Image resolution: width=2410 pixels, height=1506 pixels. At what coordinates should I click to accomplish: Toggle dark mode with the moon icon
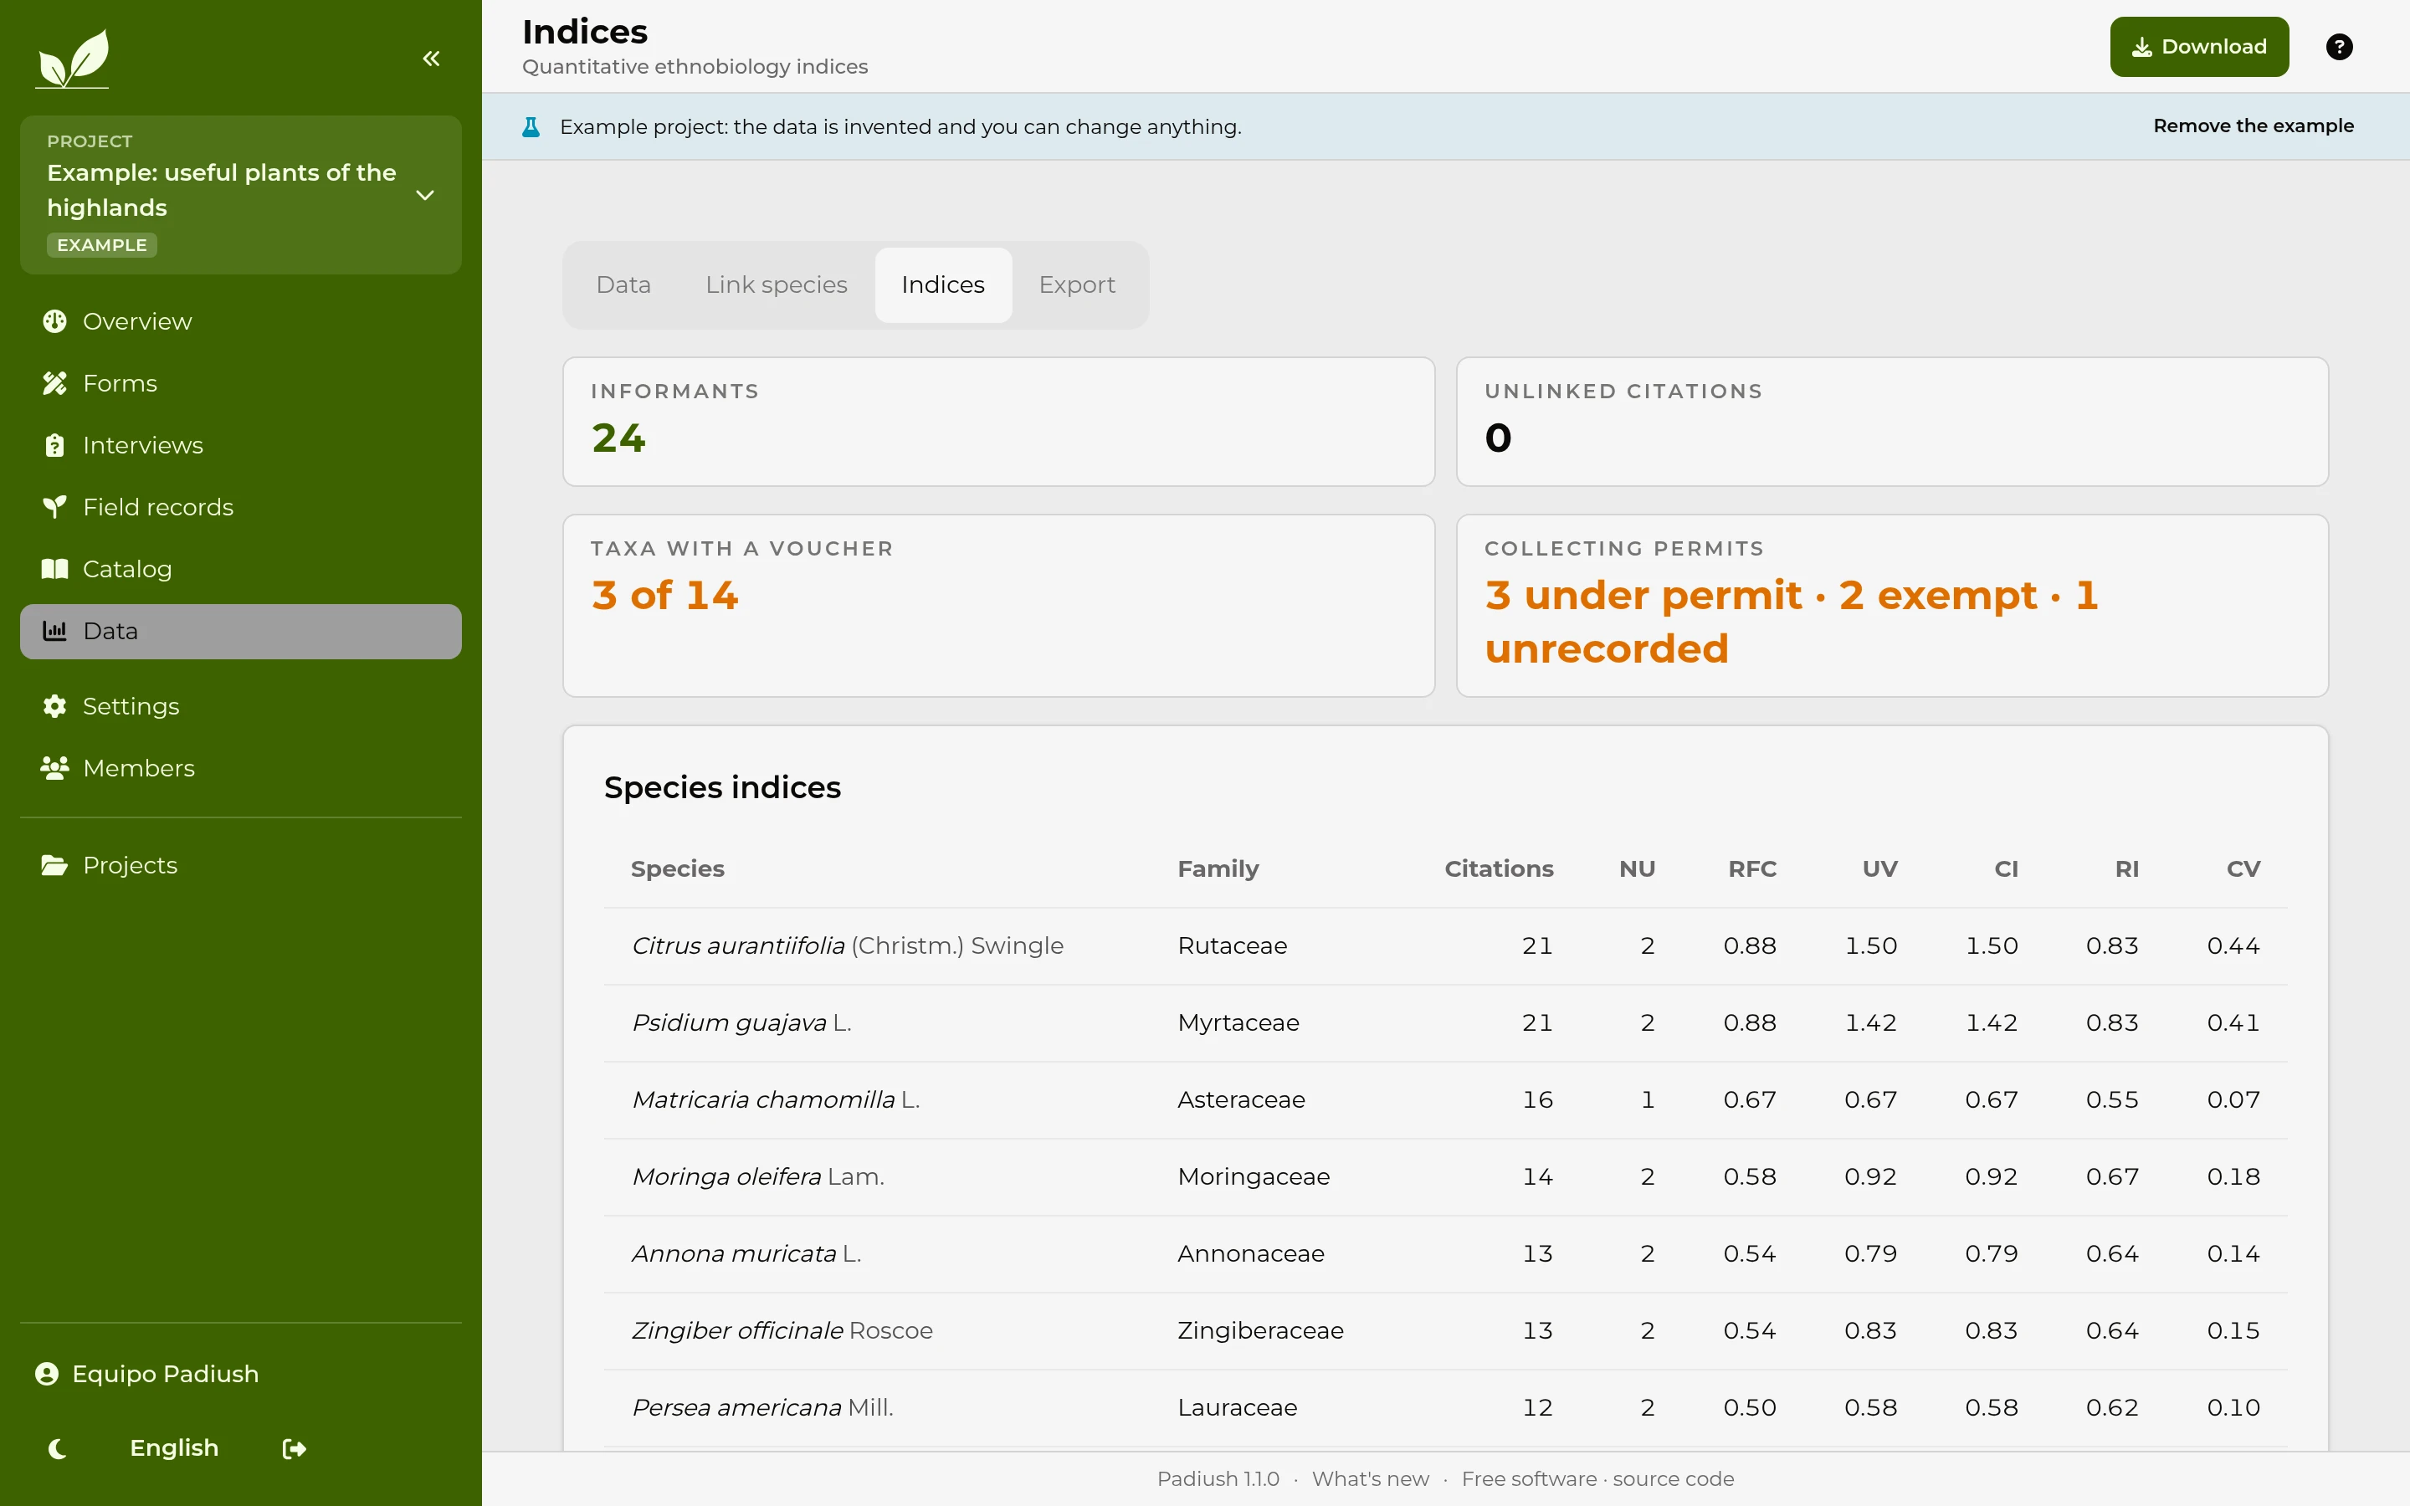point(57,1448)
